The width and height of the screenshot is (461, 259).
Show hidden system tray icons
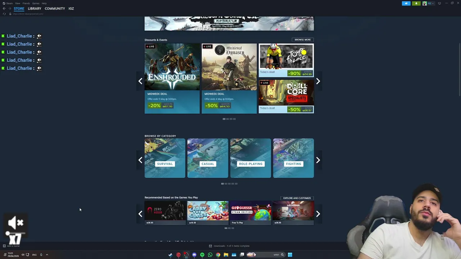pos(47,255)
